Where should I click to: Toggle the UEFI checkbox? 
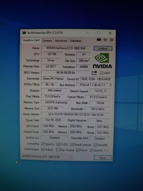102,73
